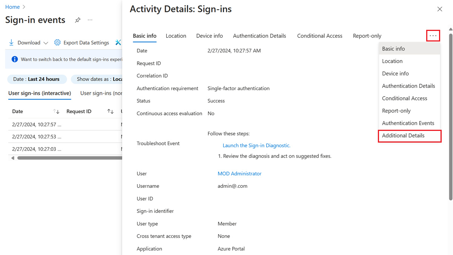Image resolution: width=453 pixels, height=255 pixels.
Task: Choose Authentication Events in overflow menu
Action: pos(409,123)
